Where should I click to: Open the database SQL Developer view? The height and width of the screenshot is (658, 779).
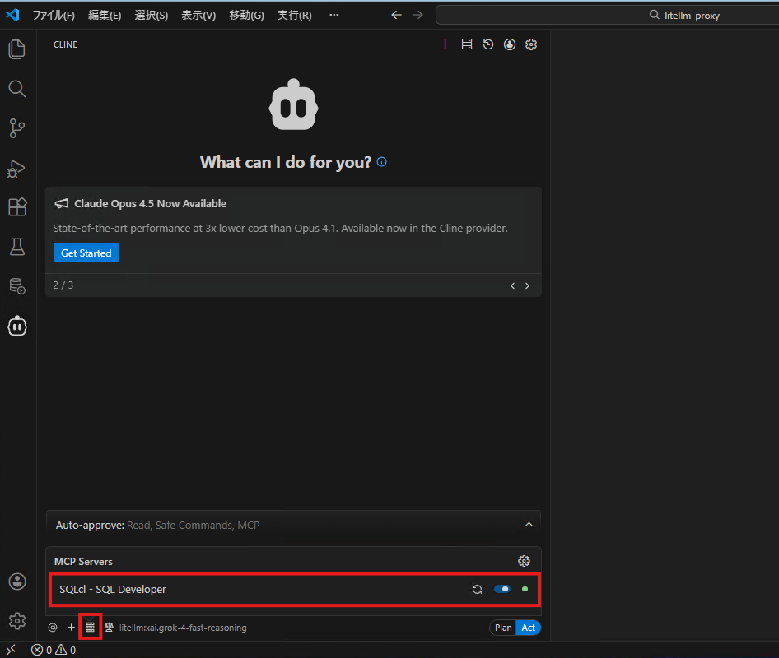click(17, 286)
